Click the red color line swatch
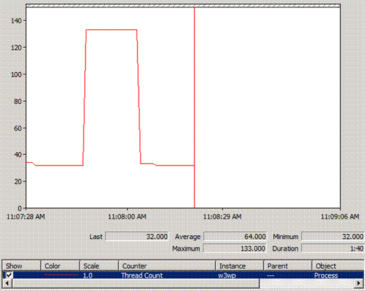The image size is (365, 291). pos(61,275)
